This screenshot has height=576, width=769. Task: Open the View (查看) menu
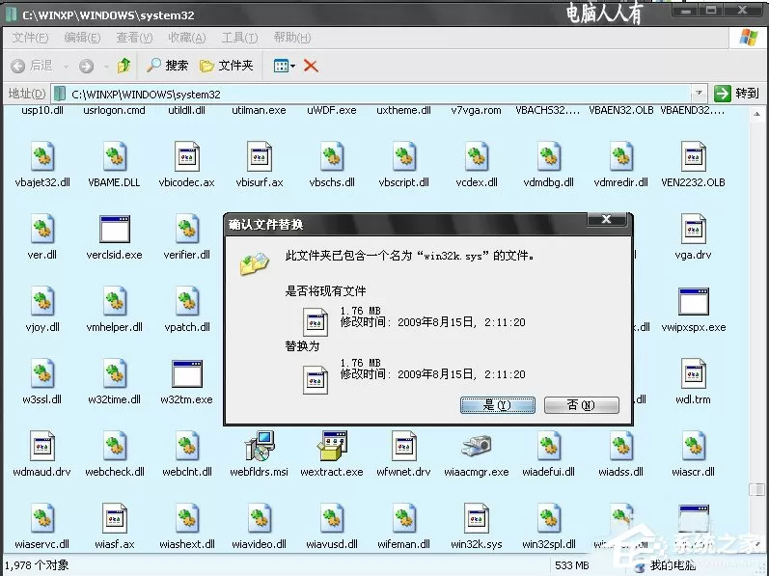[134, 38]
